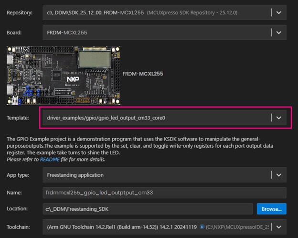The width and height of the screenshot is (298, 238).
Task: Click the Location path input field
Action: (x=148, y=209)
